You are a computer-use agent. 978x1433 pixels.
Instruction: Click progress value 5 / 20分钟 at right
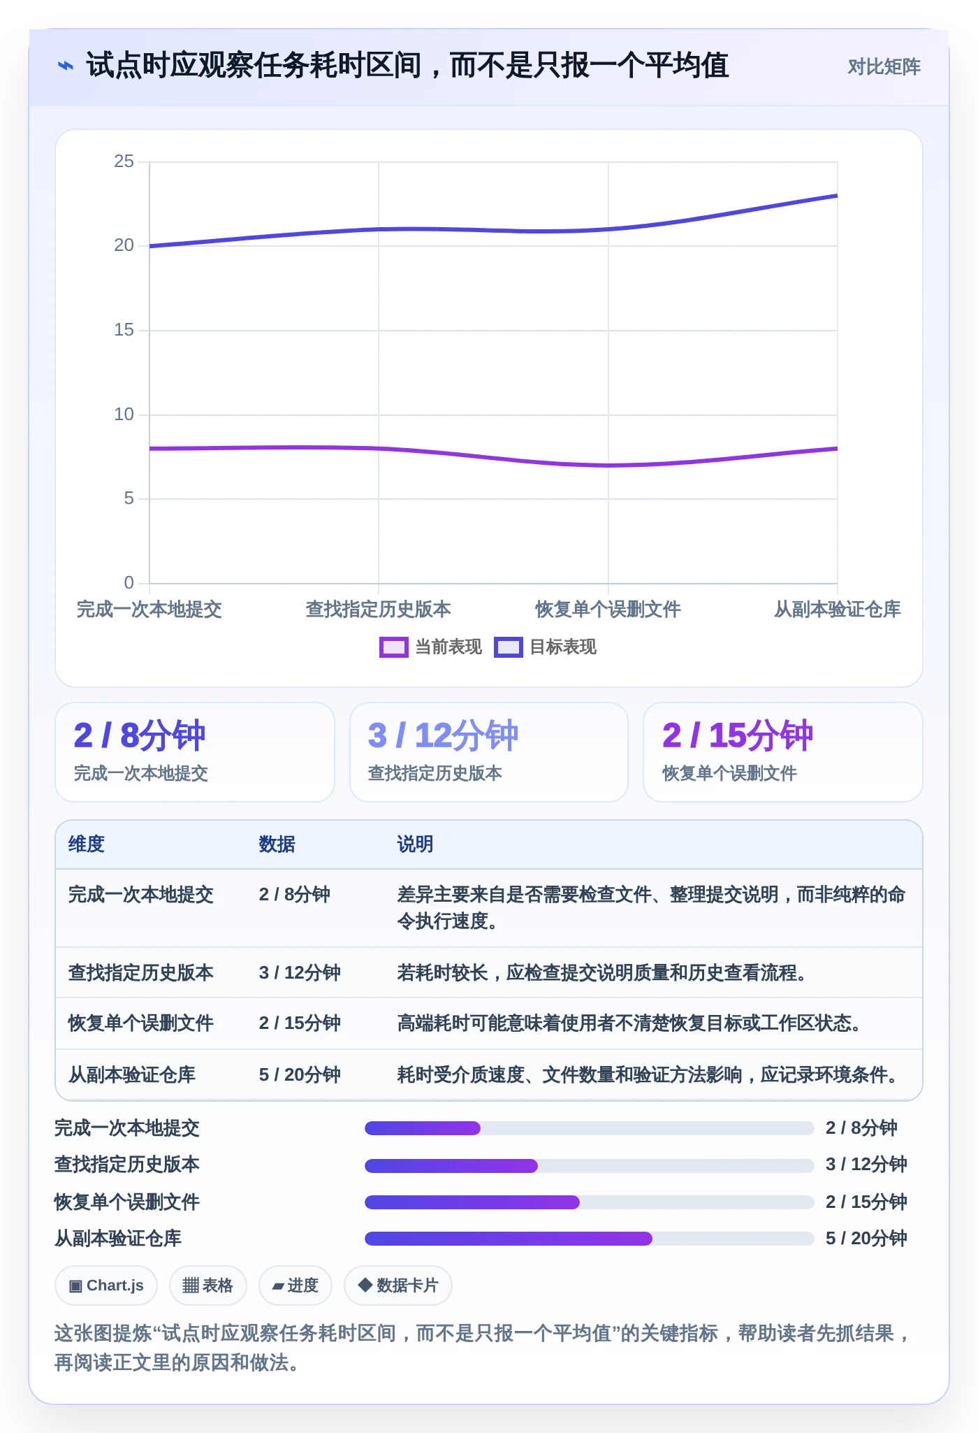coord(866,1239)
